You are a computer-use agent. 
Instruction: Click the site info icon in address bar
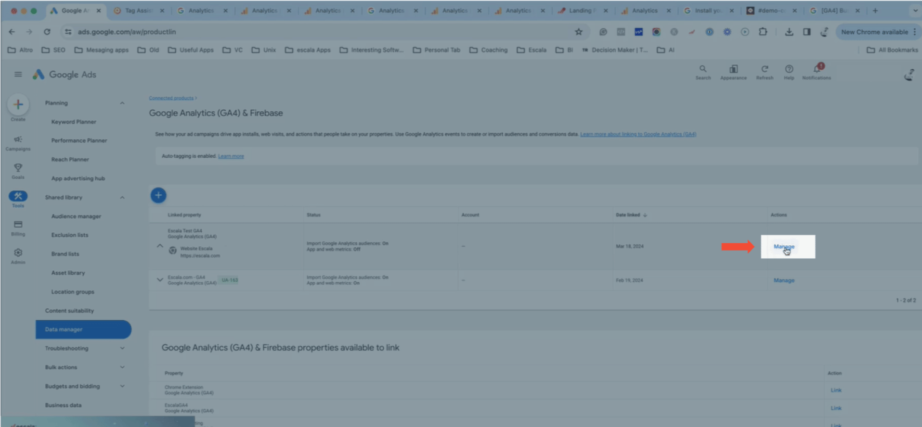click(x=68, y=32)
